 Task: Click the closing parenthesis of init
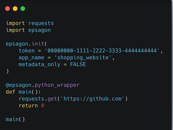point(8,72)
